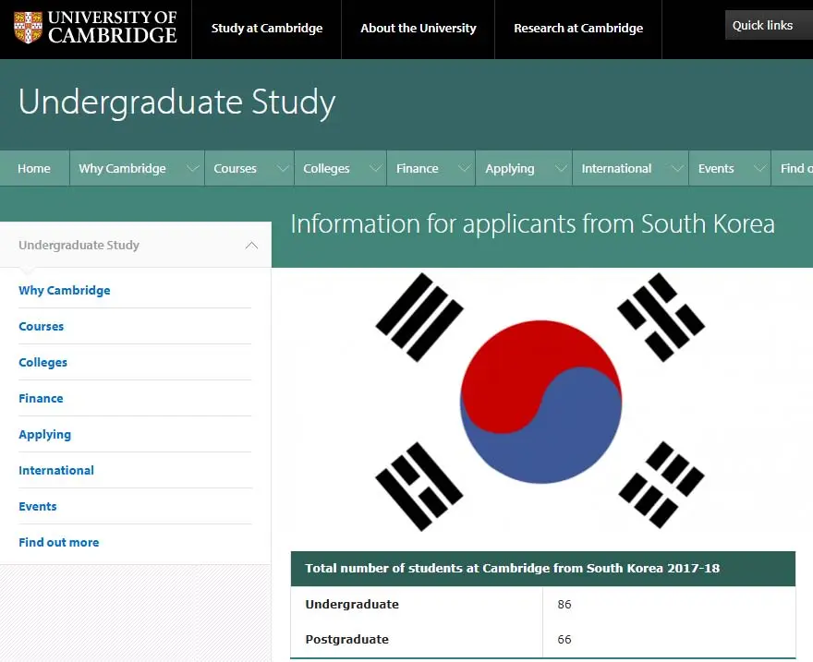Open the Colleges sidebar link
The height and width of the screenshot is (662, 813).
pos(42,362)
